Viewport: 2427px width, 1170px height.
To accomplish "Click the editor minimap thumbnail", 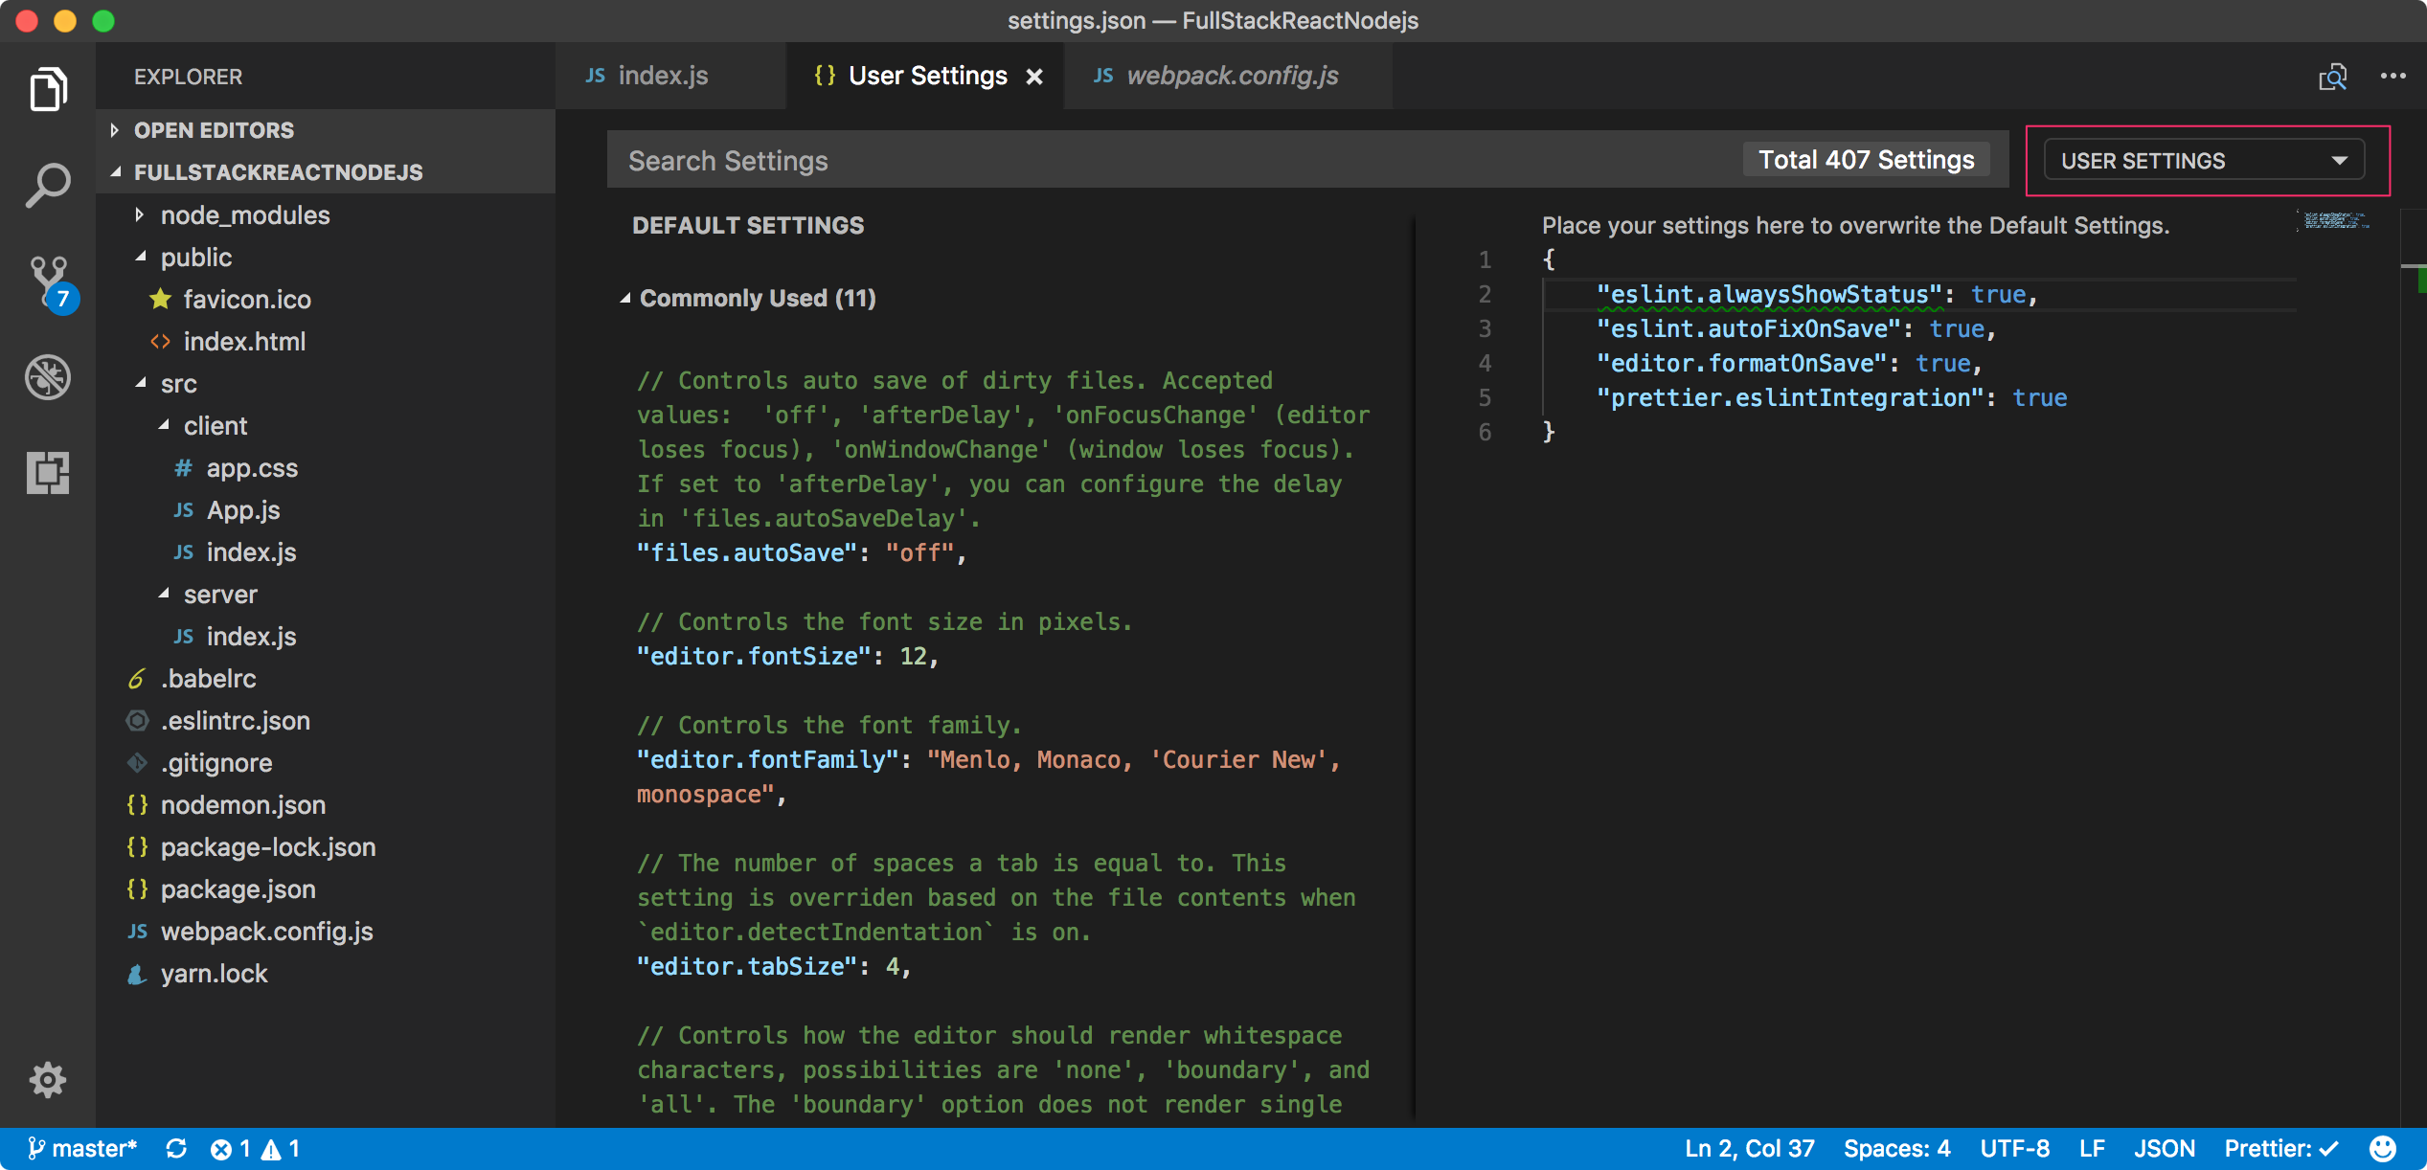I will pos(2335,221).
